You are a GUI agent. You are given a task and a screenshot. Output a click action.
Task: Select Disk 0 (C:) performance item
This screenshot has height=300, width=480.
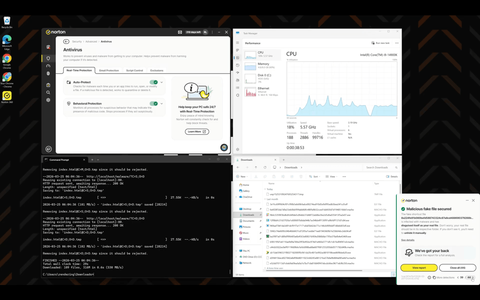pyautogui.click(x=262, y=78)
